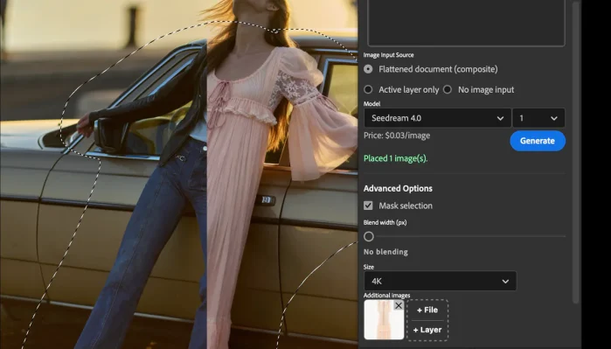Viewport: 611px width, 349px height.
Task: Remove the additional image with the X icon
Action: 399,306
